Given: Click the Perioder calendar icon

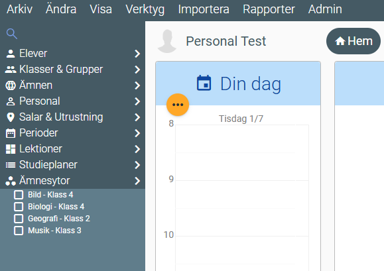Looking at the screenshot, I should [11, 133].
